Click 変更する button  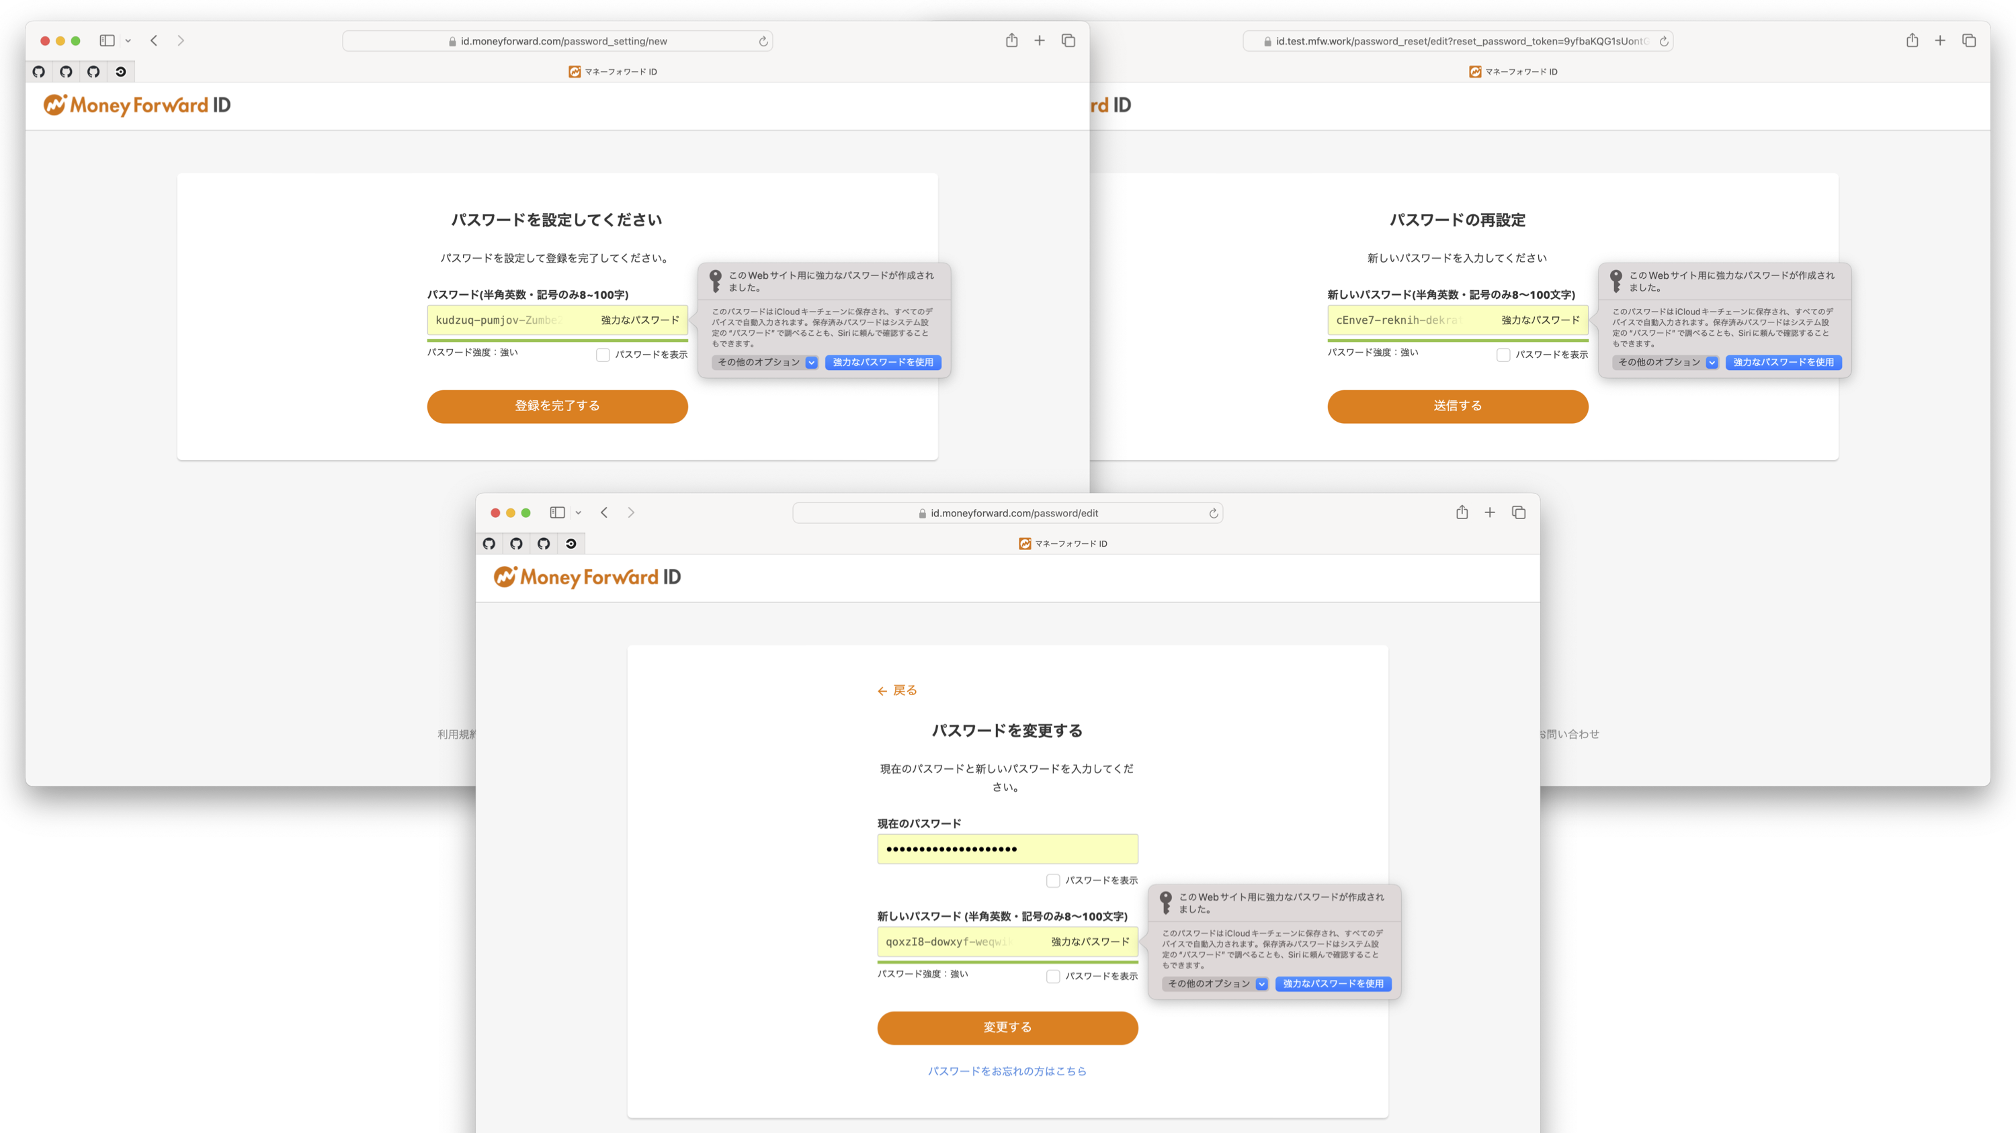[1007, 1028]
